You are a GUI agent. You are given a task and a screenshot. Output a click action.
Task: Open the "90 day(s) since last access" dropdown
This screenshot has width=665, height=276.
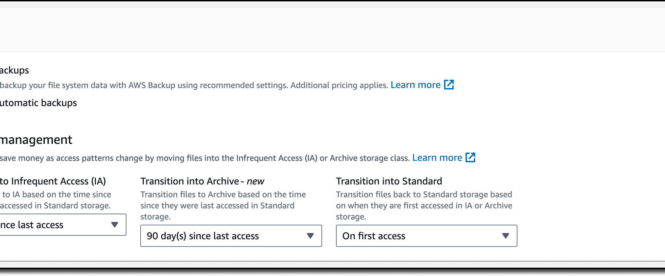click(x=231, y=236)
